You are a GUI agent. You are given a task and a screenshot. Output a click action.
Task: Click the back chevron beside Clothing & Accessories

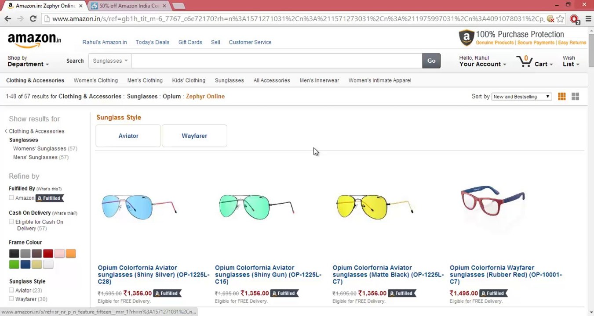click(x=6, y=131)
